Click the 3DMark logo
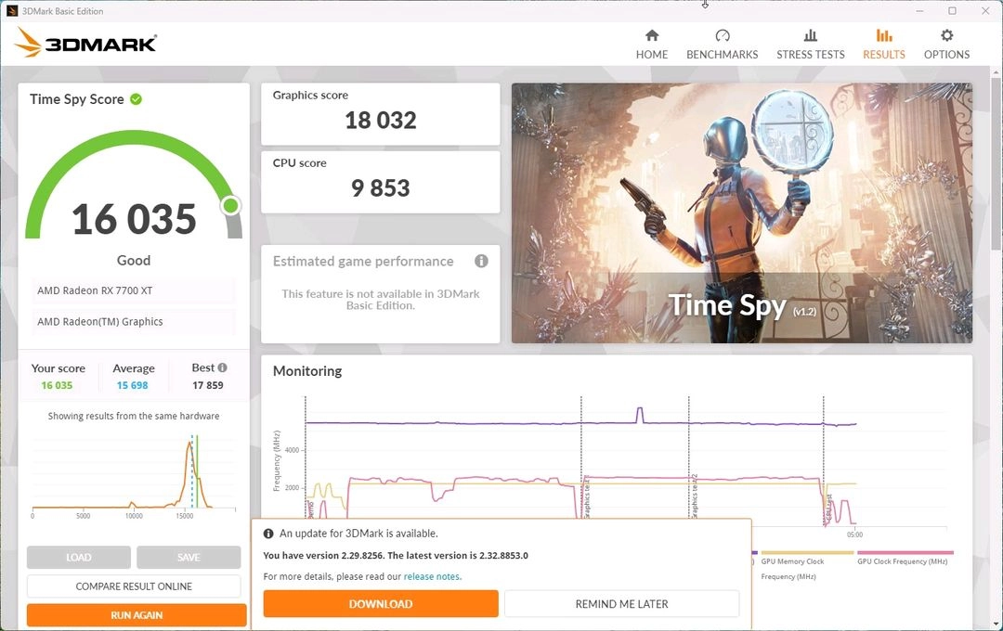Viewport: 1003px width, 631px height. click(x=85, y=43)
